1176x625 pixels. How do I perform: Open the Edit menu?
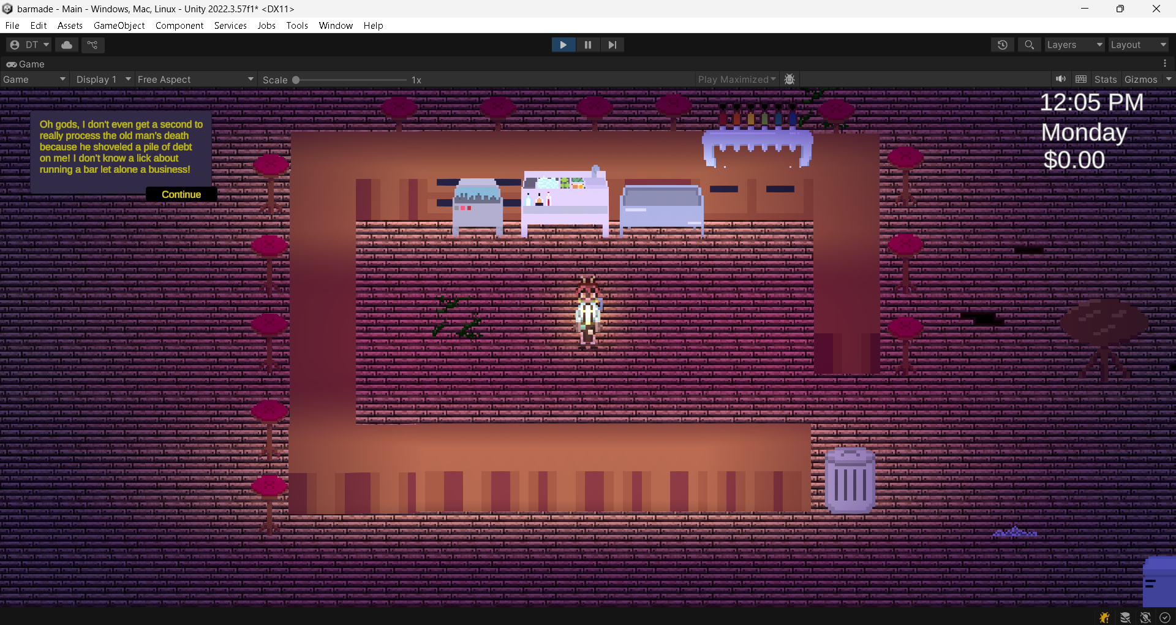click(39, 26)
